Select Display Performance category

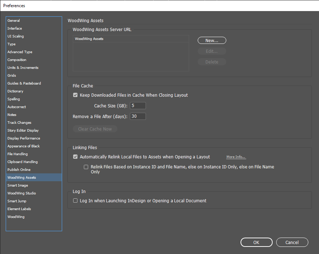tap(24, 138)
